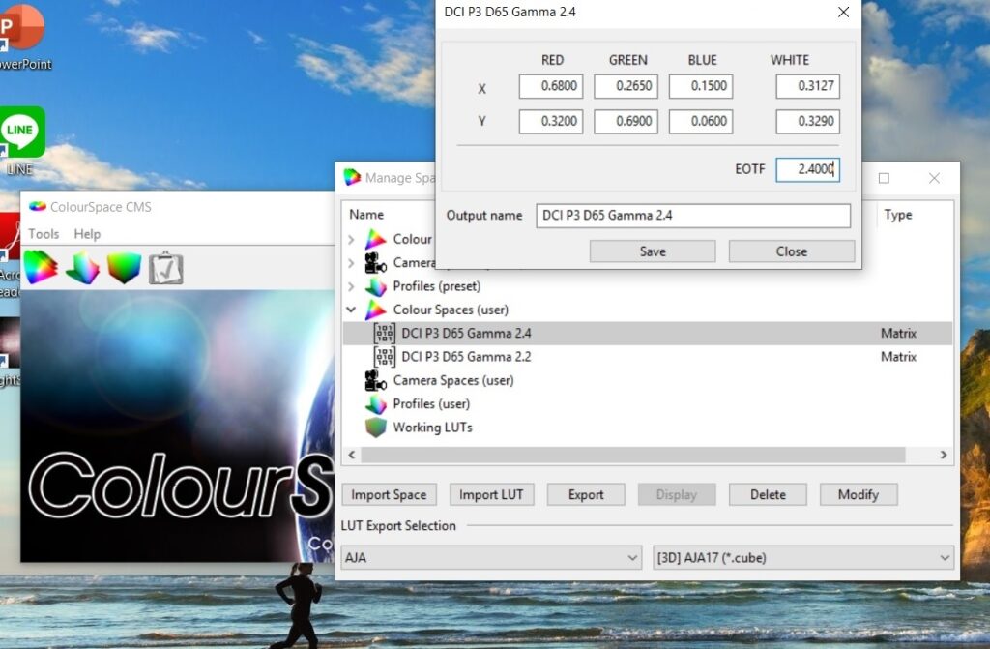Click the camera icon for Camera Spaces (user)
Screen dimensions: 990x649
(x=376, y=380)
